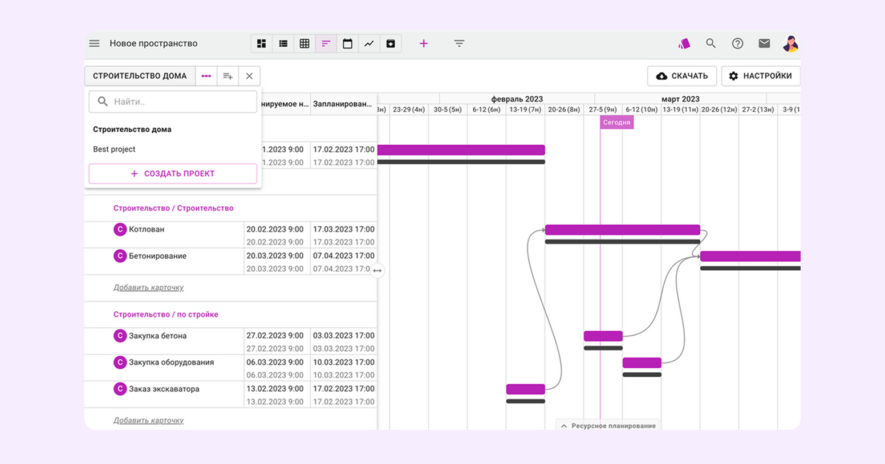The image size is (885, 464).
Task: Close the project tab with the X icon
Action: point(249,76)
